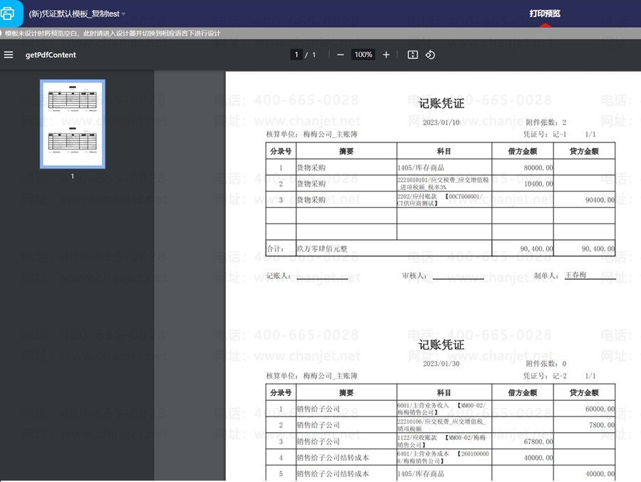Screen dimensions: 641x482
Task: Click the fit to page icon
Action: click(x=412, y=55)
